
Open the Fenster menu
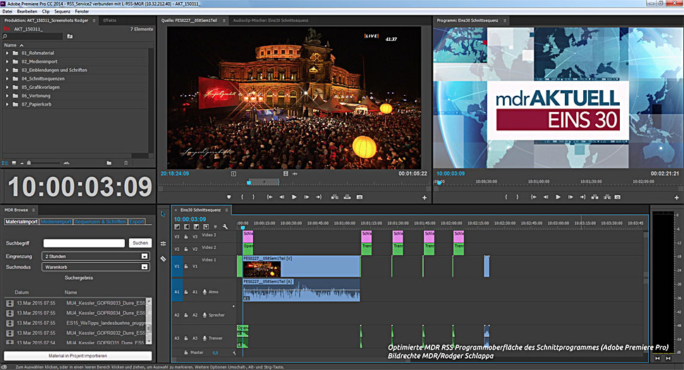pos(82,11)
